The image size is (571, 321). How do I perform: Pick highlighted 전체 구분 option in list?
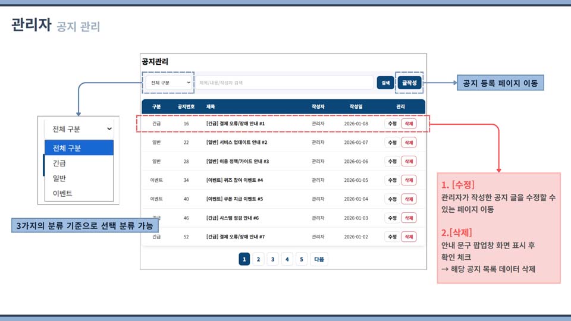click(79, 148)
